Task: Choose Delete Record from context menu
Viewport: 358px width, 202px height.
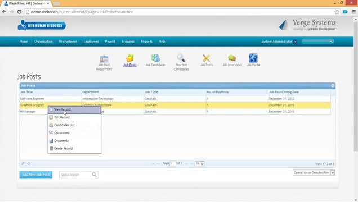Action: [x=74, y=148]
